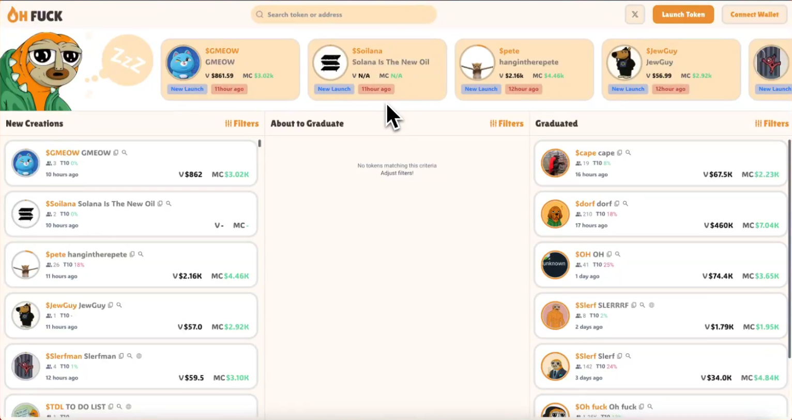Click the Graduated column scrollbar
Viewport: 792px width, 420px height.
point(789,248)
